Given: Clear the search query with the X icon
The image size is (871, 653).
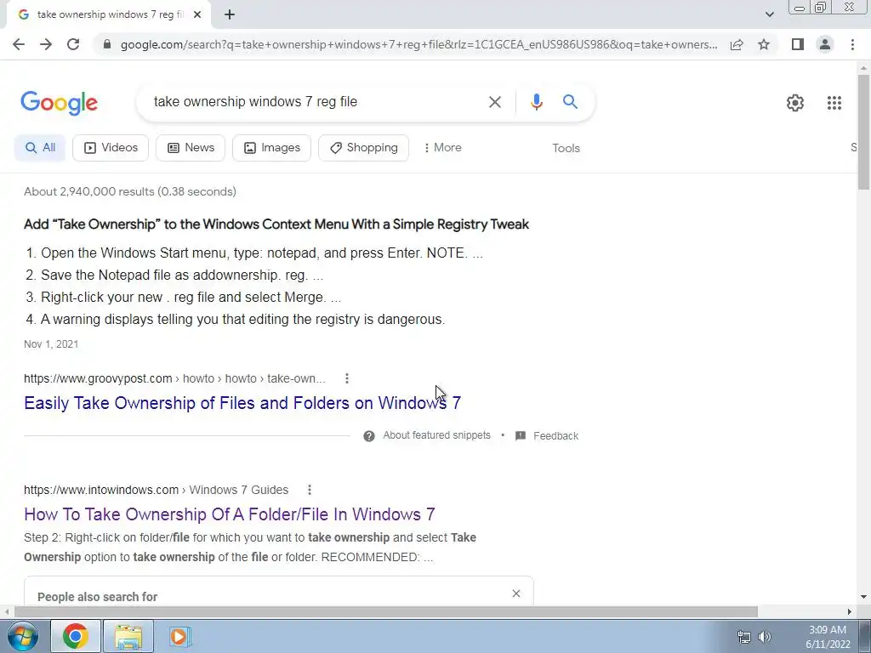Looking at the screenshot, I should (x=494, y=102).
